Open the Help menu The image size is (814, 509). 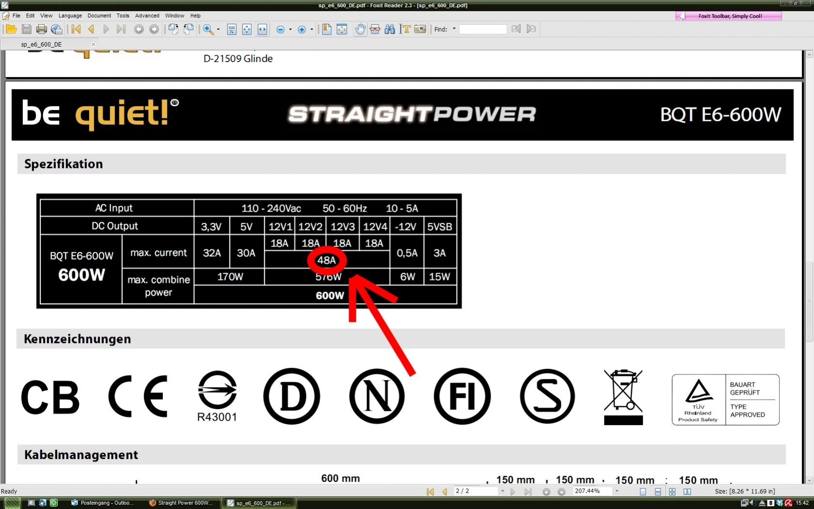coord(195,16)
